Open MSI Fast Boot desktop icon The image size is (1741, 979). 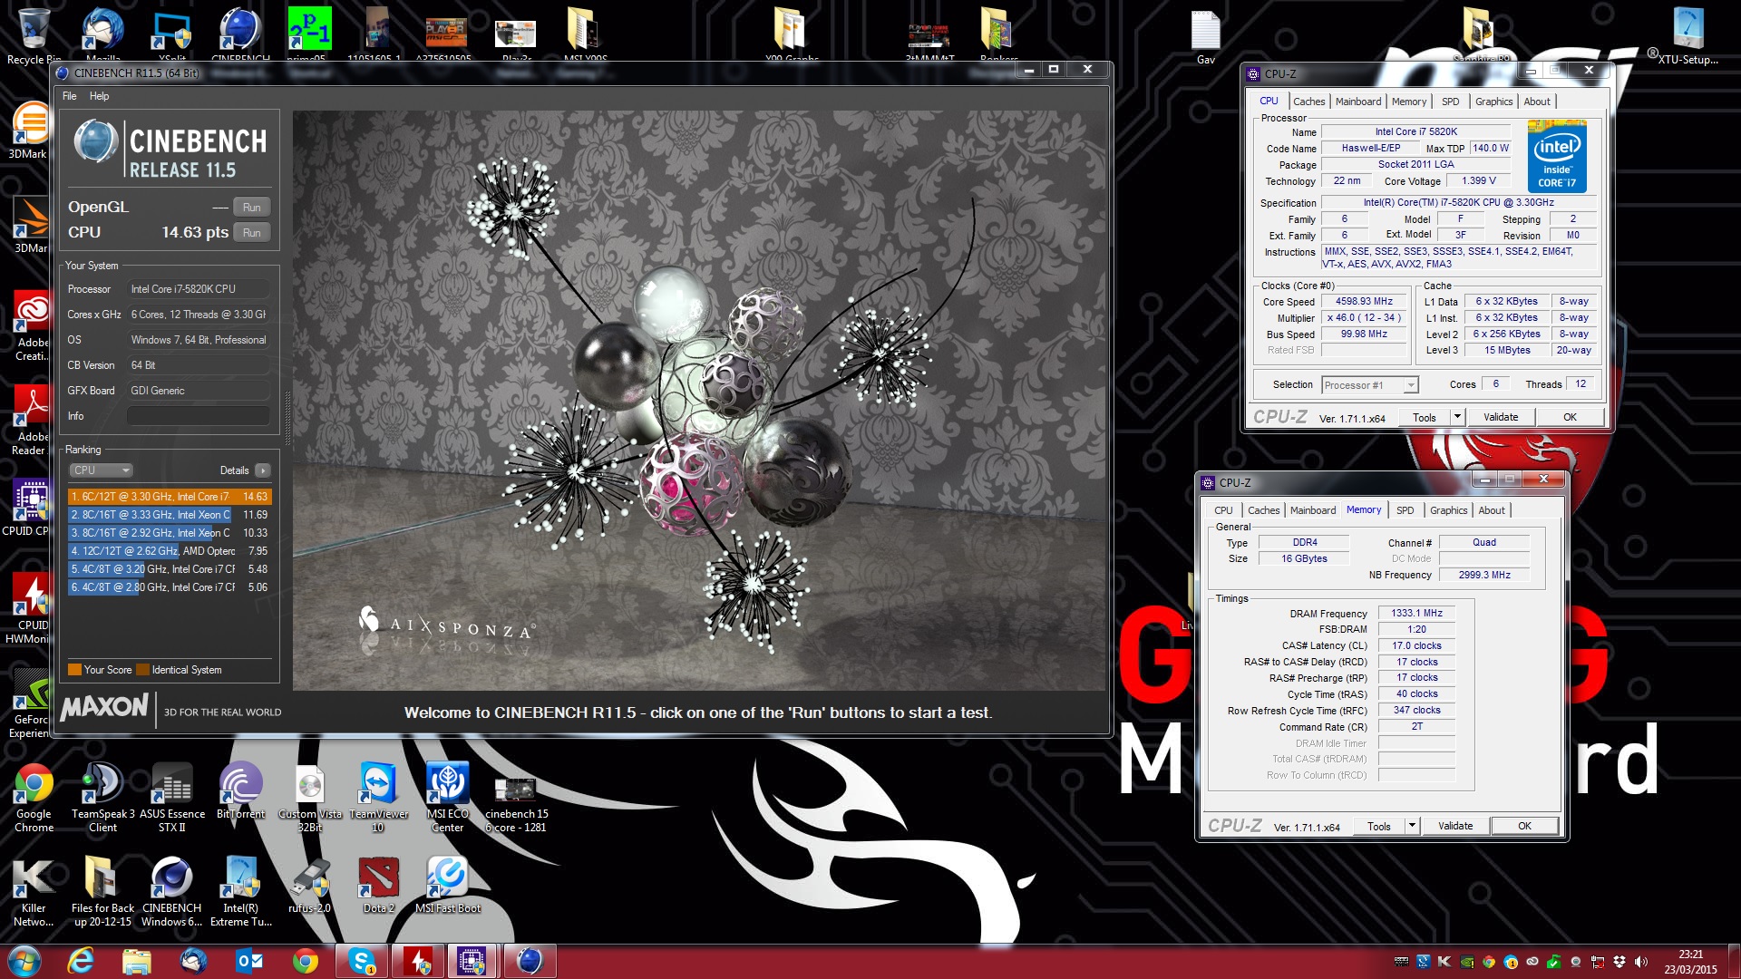tap(447, 886)
